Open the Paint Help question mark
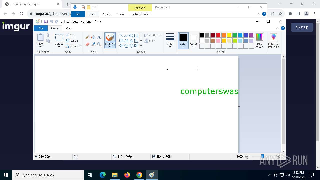The image size is (320, 180). click(x=283, y=28)
